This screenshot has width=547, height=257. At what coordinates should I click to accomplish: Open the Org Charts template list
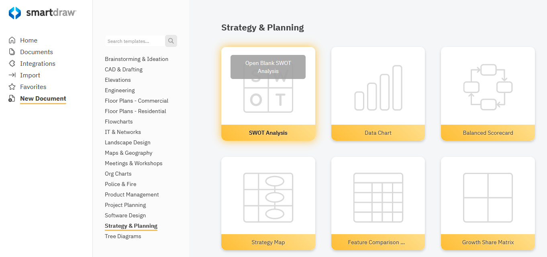point(118,174)
